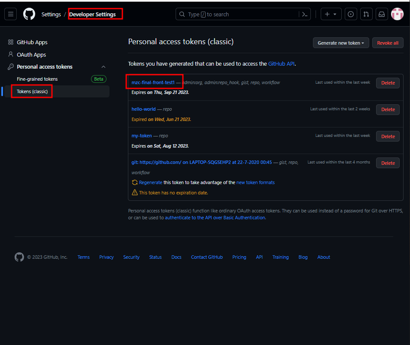410x345 pixels.
Task: Click the Regenerate circular arrows icon
Action: click(135, 182)
